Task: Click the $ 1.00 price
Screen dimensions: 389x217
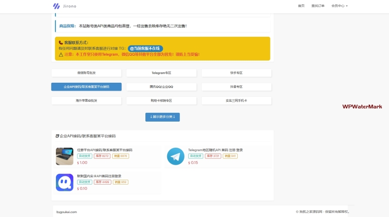Action: 82,163
